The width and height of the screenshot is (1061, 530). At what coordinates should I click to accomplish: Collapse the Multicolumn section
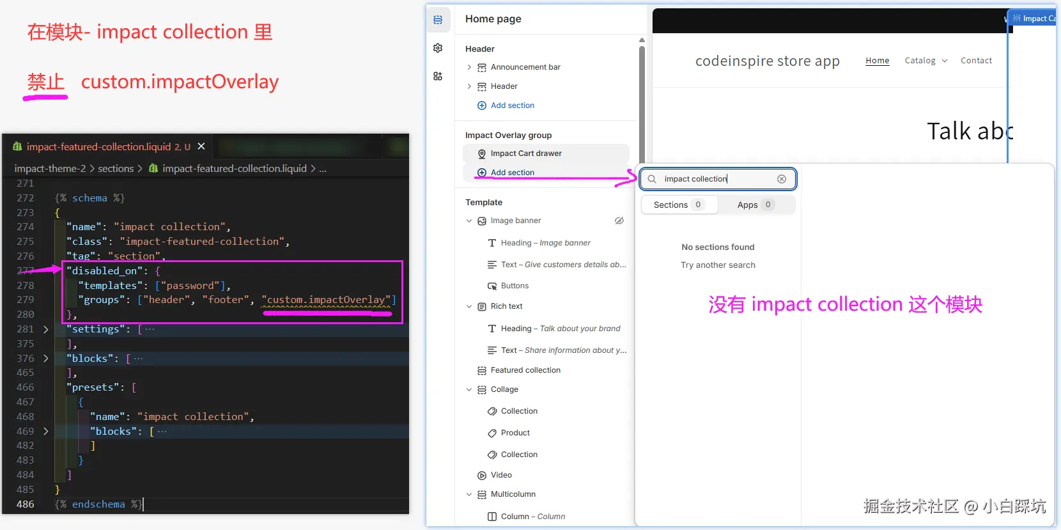(469, 494)
